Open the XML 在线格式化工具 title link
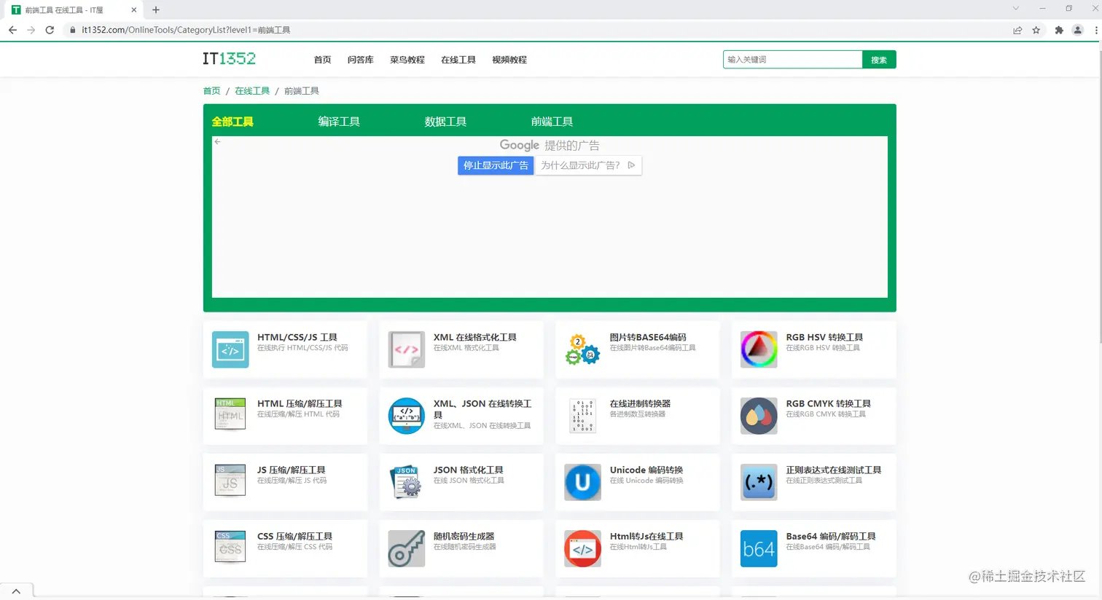The height and width of the screenshot is (600, 1102). [474, 337]
